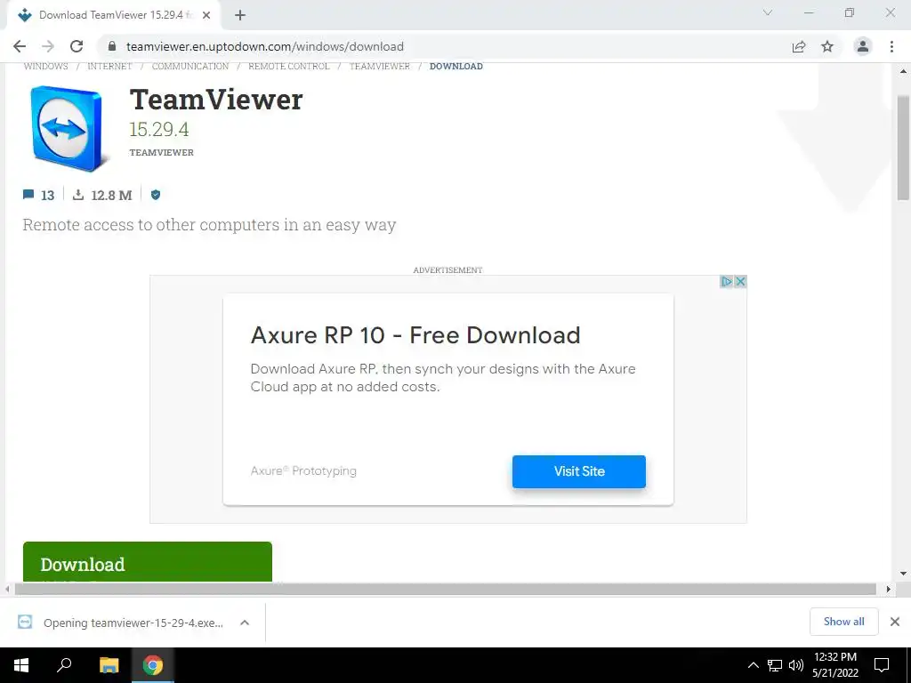Click the horizontal scrollbar
Screen dimensions: 911x683
click(445, 589)
